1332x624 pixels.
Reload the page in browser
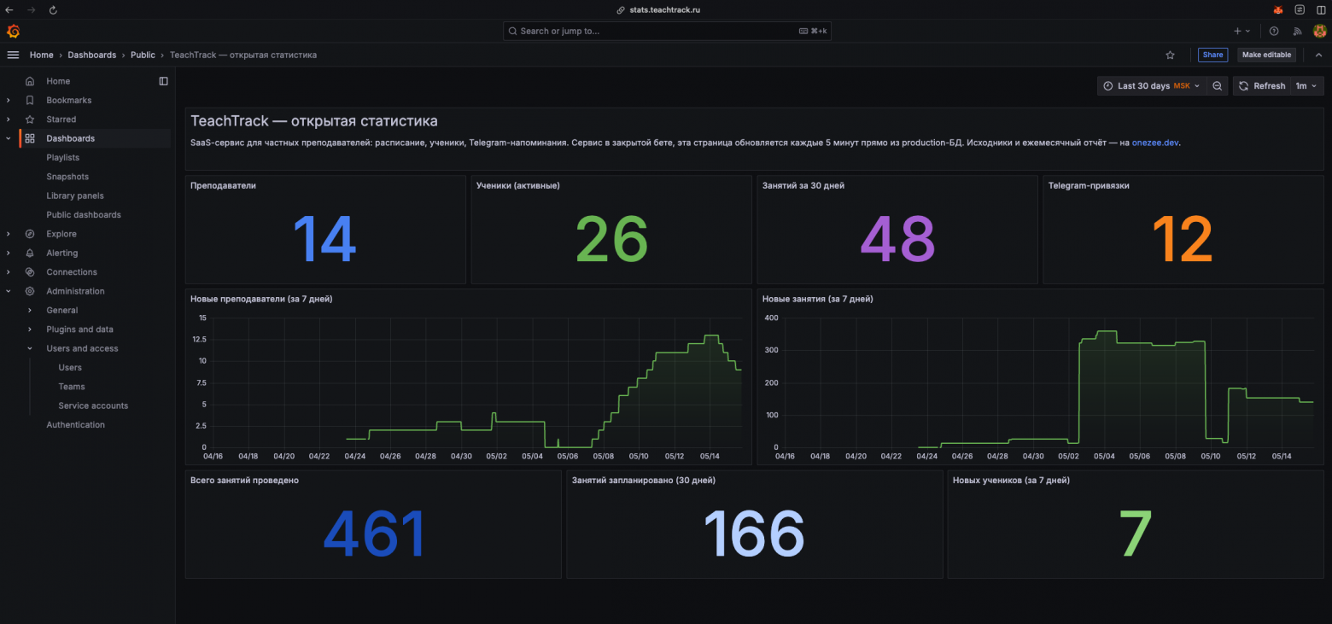coord(53,9)
